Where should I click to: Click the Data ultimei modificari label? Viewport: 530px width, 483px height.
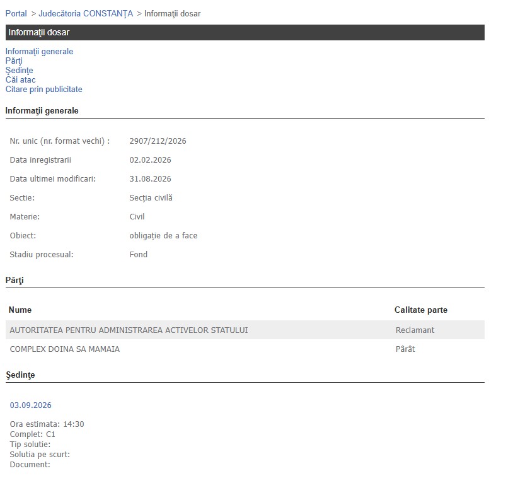[53, 179]
